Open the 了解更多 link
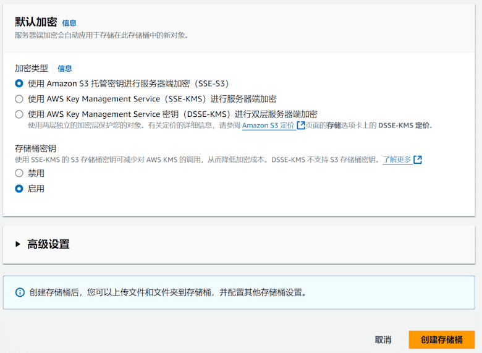This screenshot has height=353, width=482. click(397, 159)
